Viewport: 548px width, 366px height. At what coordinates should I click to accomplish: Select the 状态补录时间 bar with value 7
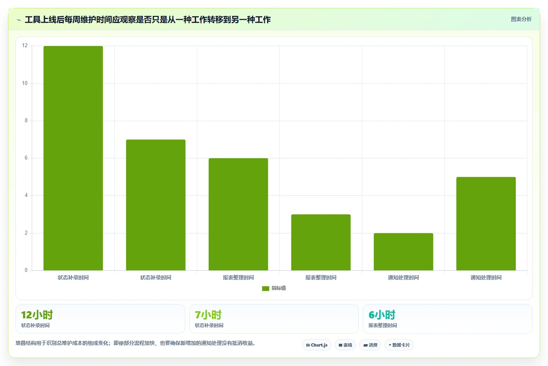tap(156, 205)
